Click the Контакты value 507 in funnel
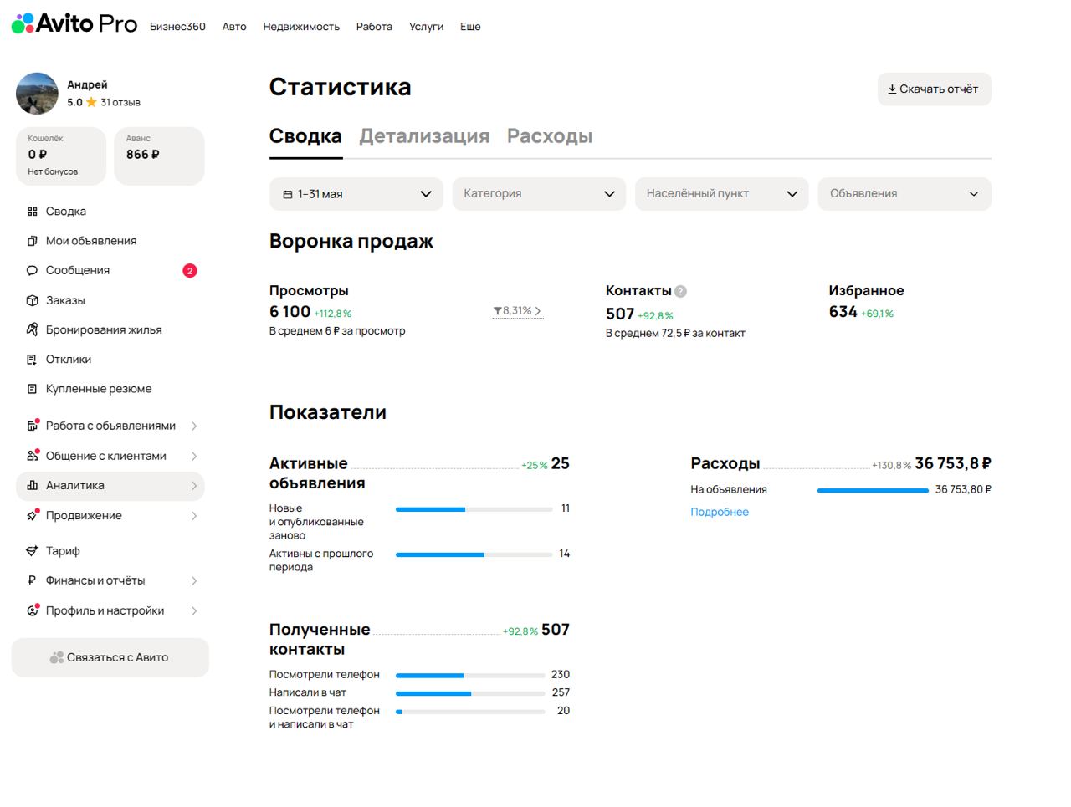Viewport: 1071px width, 807px height. (620, 314)
